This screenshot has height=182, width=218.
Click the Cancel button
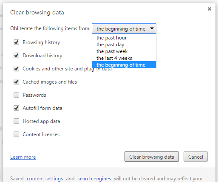[195, 157]
